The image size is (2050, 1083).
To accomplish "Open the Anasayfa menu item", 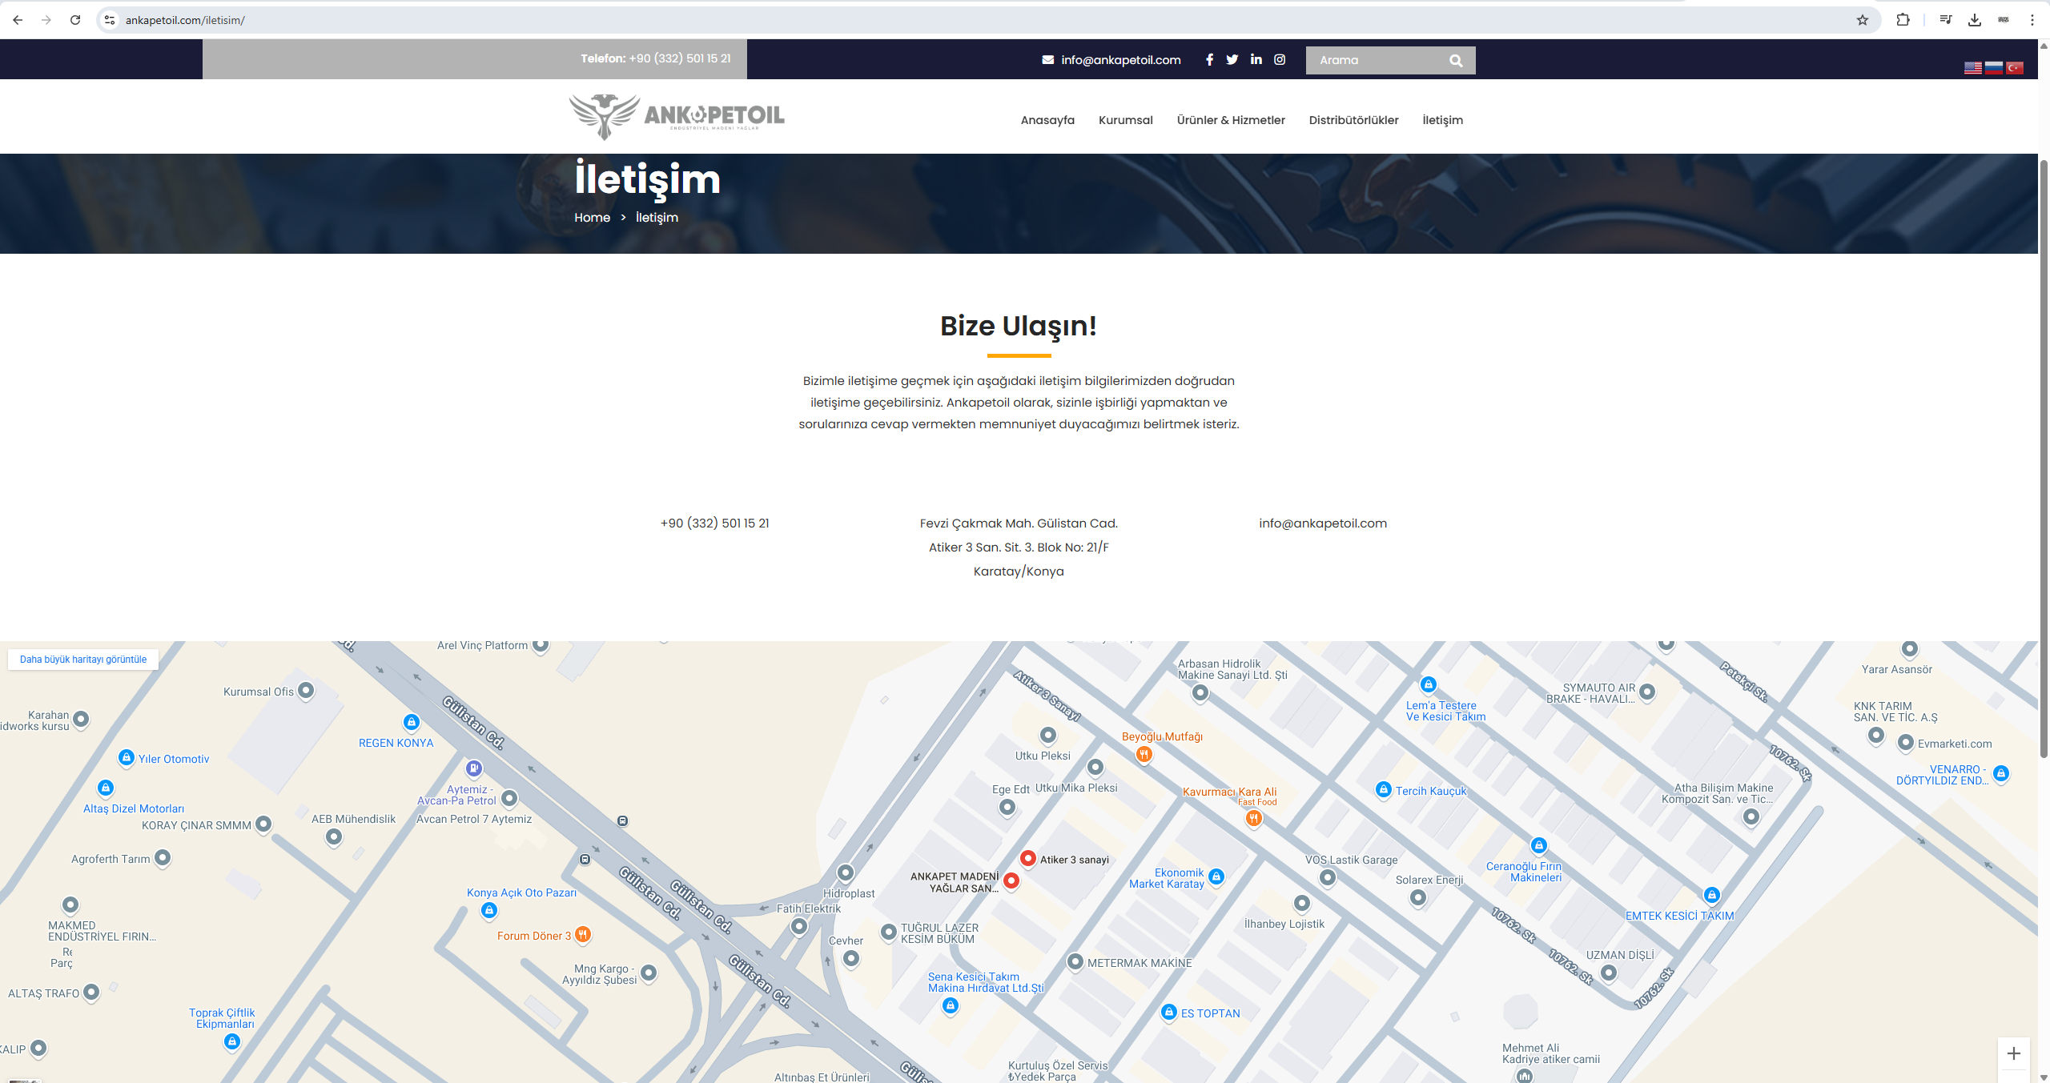I will tap(1047, 120).
